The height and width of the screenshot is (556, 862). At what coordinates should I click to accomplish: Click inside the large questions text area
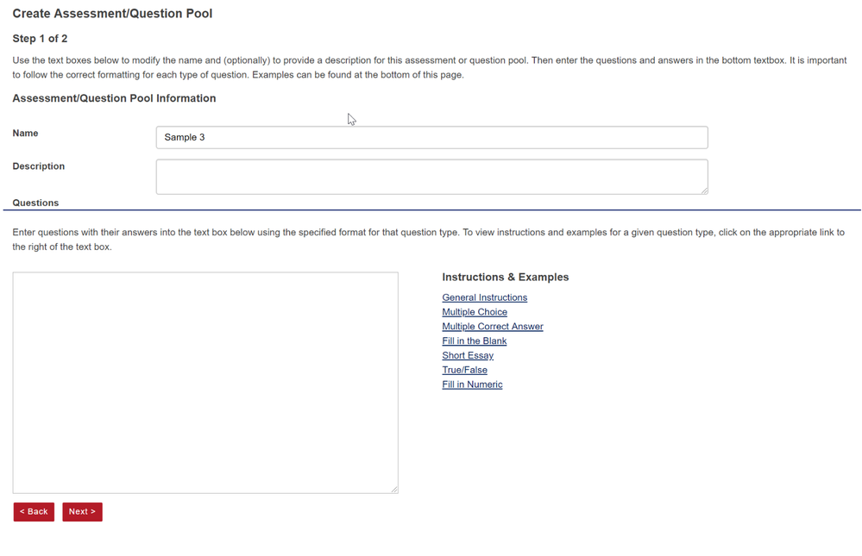point(205,383)
